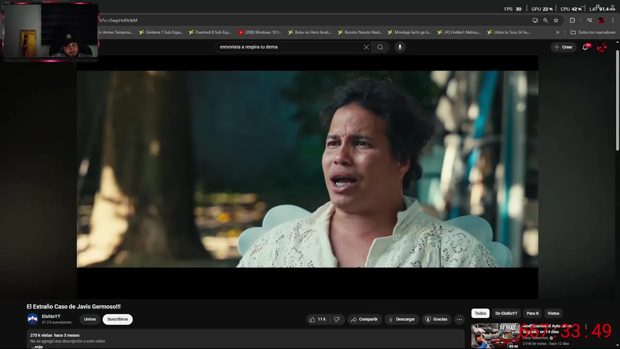Dislike the video with thumbs down
Viewport: 620px width, 349px height.
337,319
